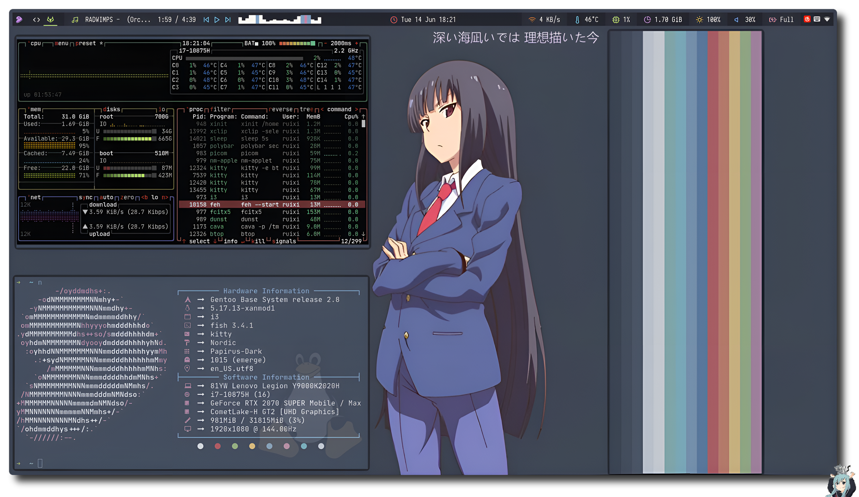Click the terminal prompt cursor
The height and width of the screenshot is (497, 859).
[40, 463]
